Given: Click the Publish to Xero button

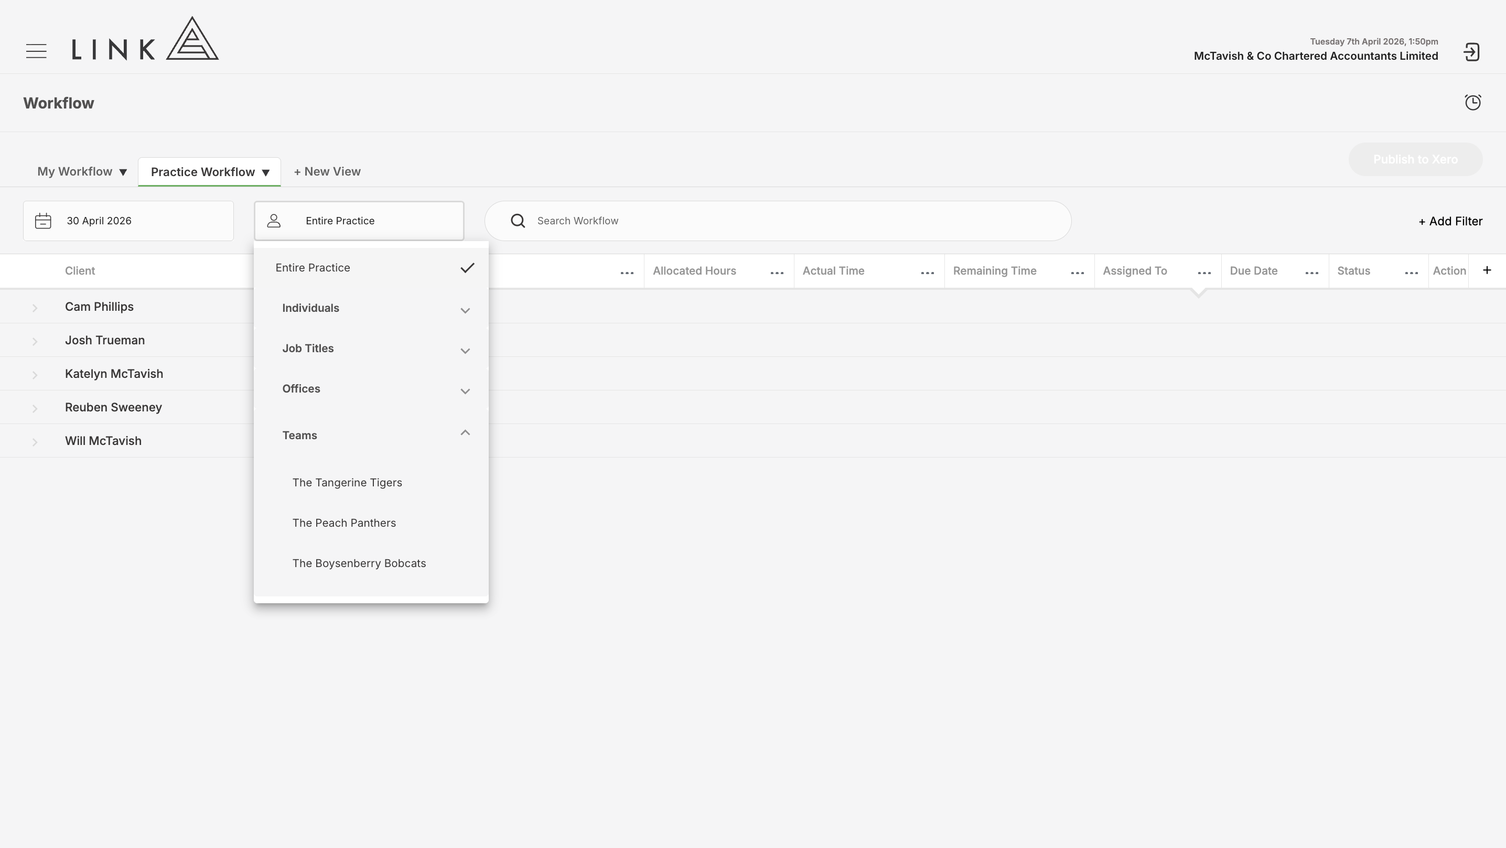Looking at the screenshot, I should [x=1415, y=159].
